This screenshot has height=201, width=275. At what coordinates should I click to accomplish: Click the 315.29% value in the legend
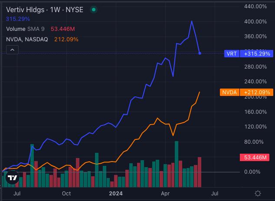pyautogui.click(x=18, y=19)
